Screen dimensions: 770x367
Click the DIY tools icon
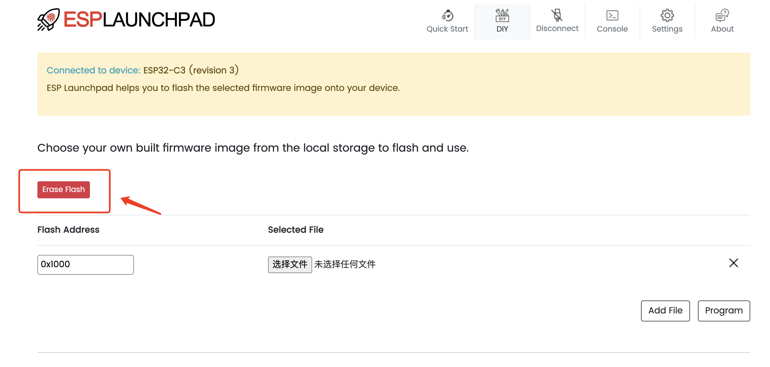pyautogui.click(x=502, y=16)
